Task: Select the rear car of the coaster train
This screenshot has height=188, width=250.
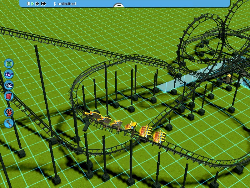Action: [88, 114]
